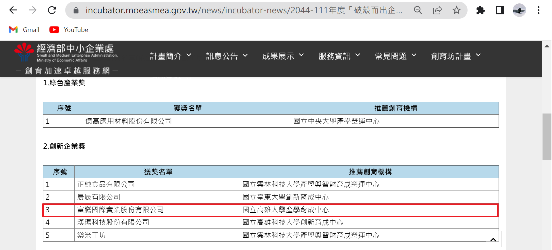Click the page scrollbar up arrow

click(x=547, y=46)
